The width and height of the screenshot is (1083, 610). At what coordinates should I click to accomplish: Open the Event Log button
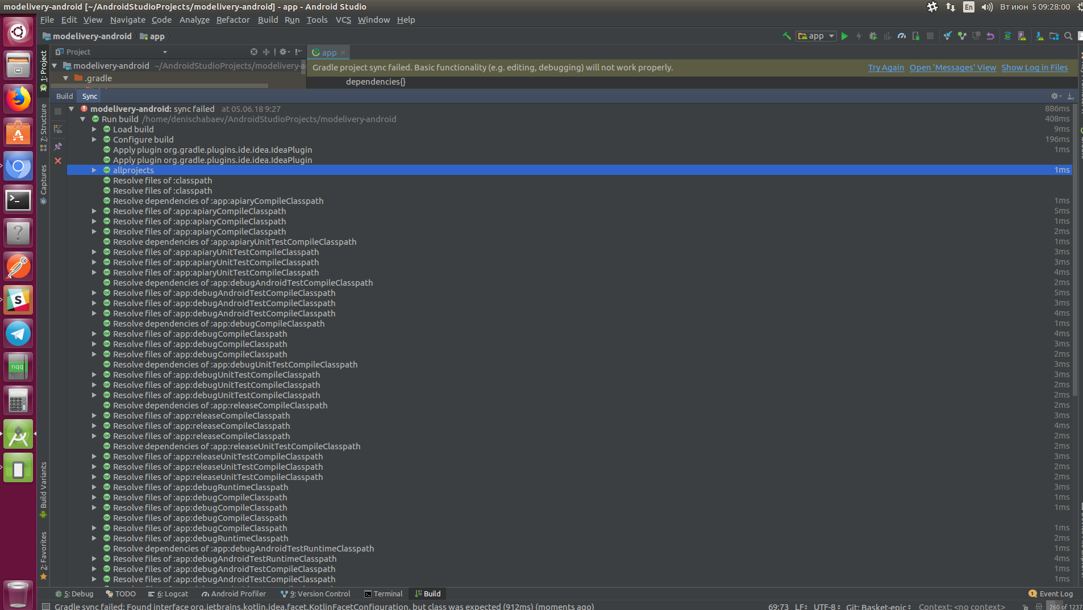(x=1051, y=594)
